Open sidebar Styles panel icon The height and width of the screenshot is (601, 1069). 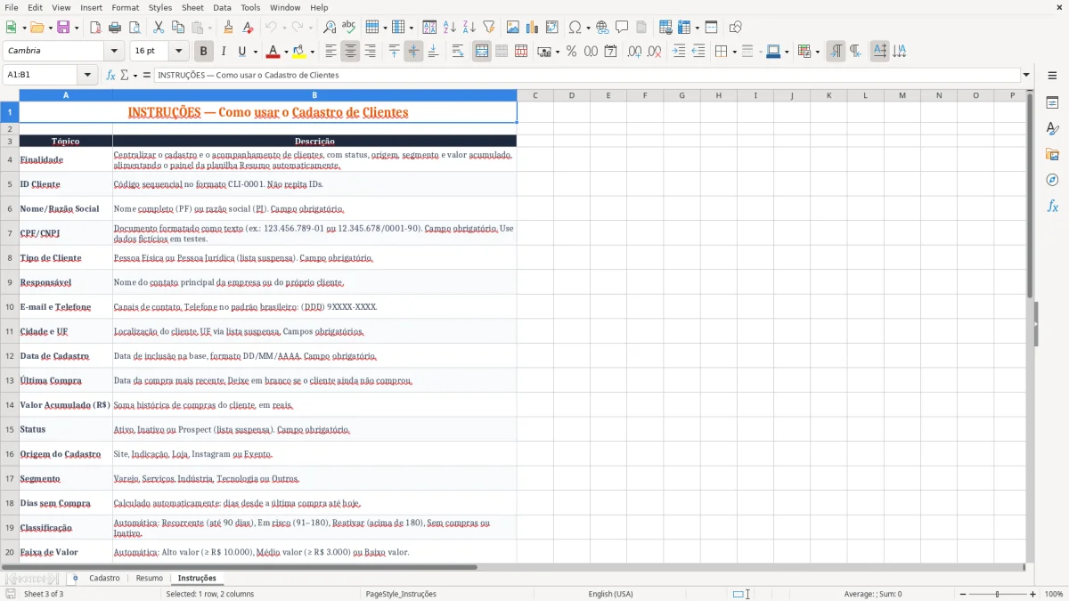1052,128
